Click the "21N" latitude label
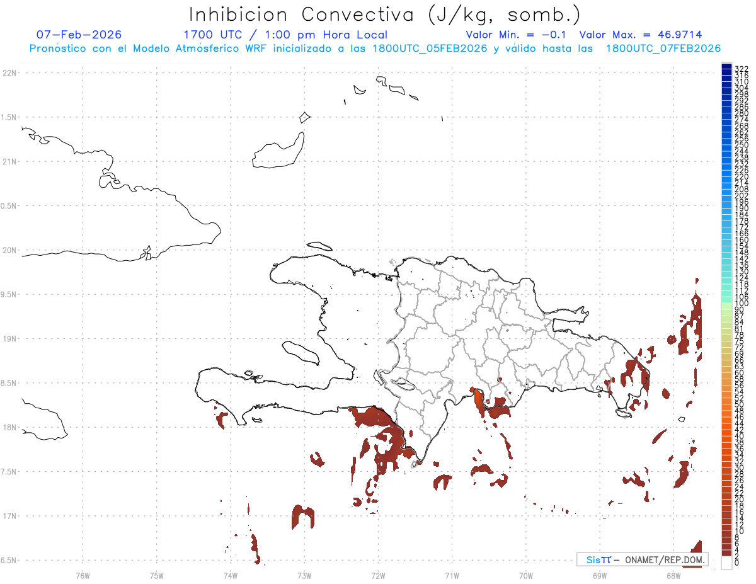This screenshot has height=584, width=756. (x=9, y=161)
